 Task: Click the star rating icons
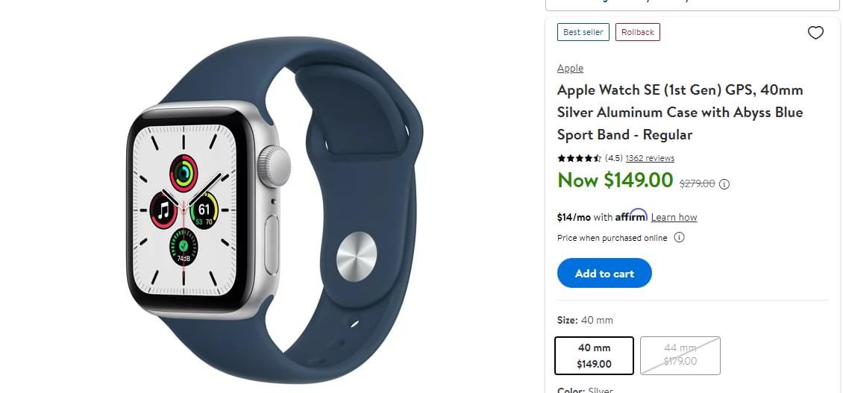pyautogui.click(x=580, y=158)
